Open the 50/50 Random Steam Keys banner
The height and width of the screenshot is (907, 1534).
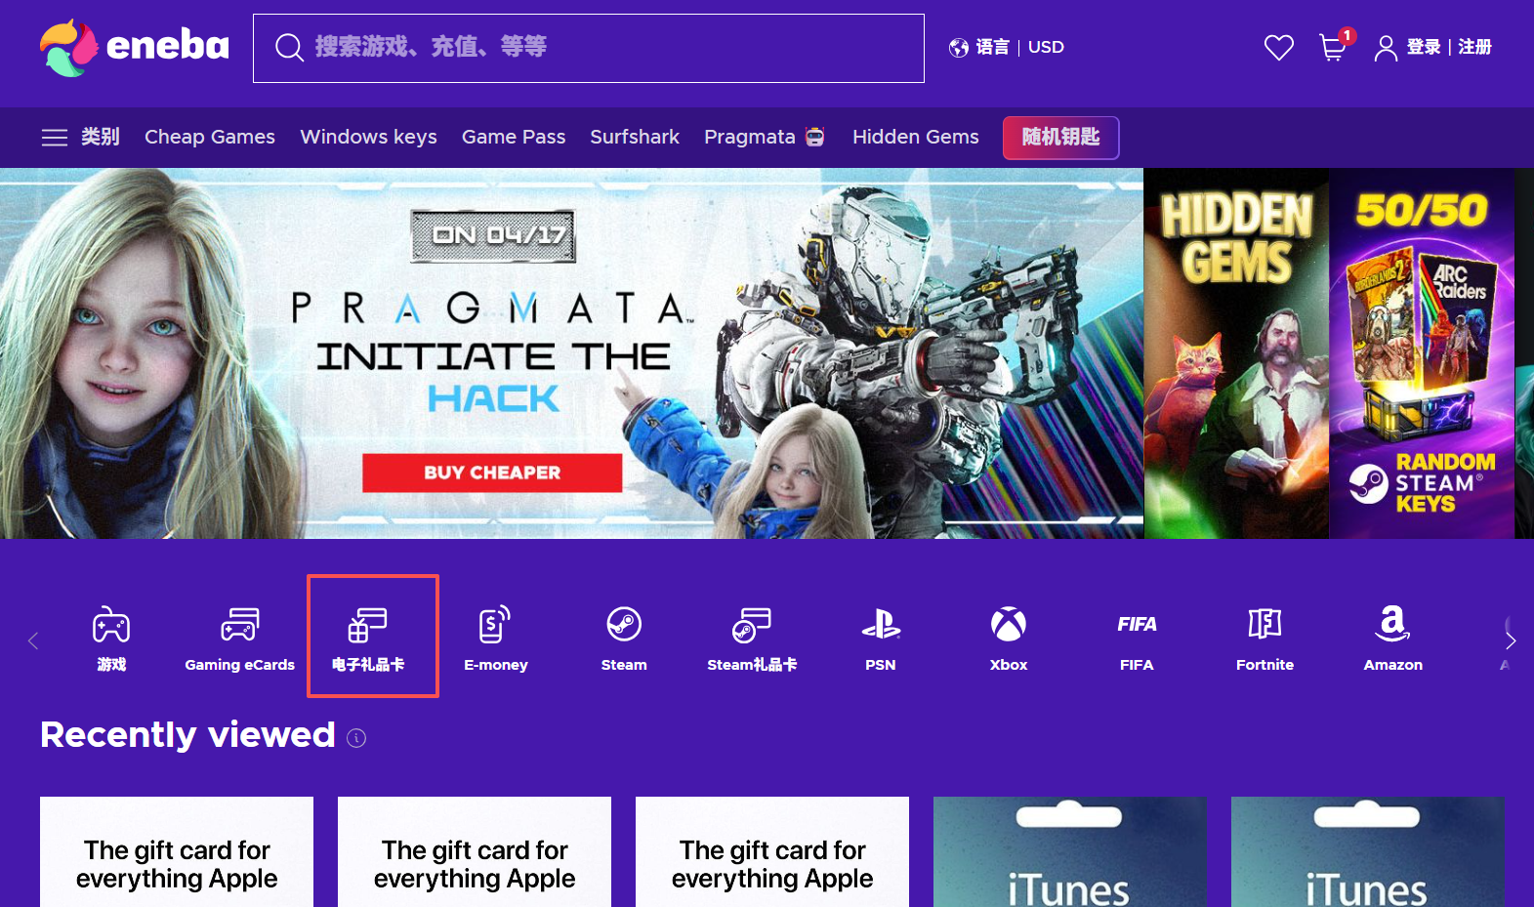(x=1422, y=353)
